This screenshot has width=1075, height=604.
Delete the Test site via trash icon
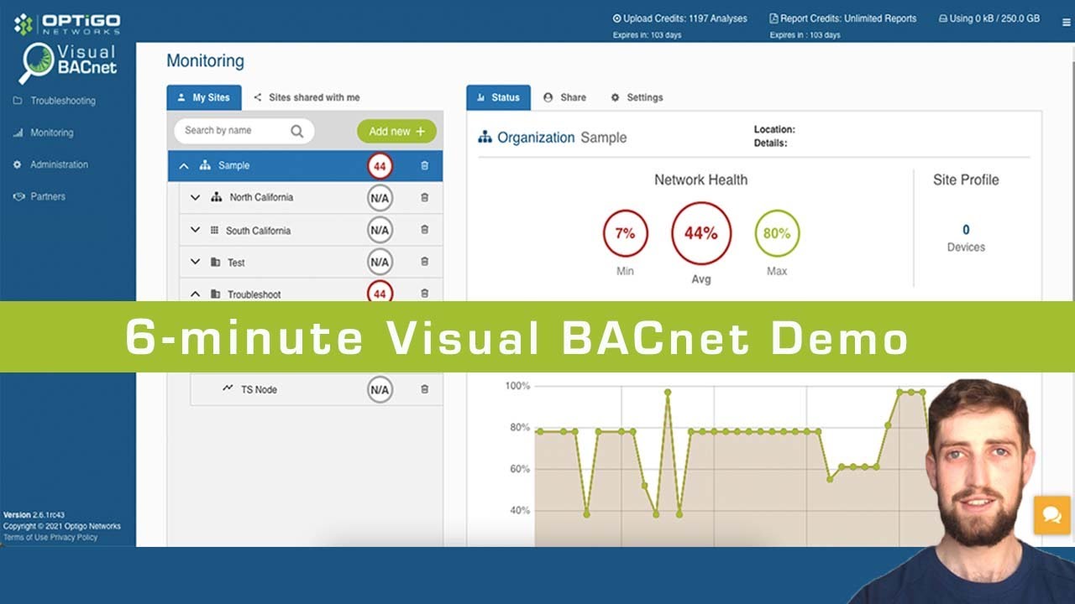point(424,262)
